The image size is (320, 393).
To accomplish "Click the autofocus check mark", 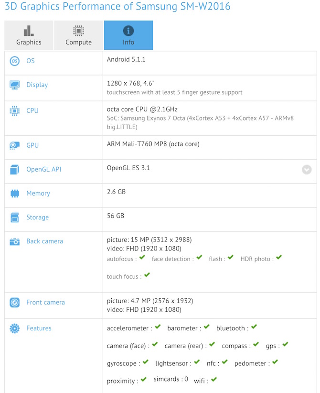I will point(142,257).
